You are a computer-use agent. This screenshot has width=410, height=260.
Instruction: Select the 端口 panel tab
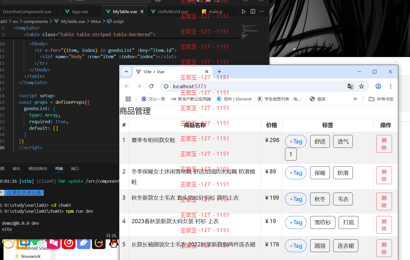pyautogui.click(x=75, y=169)
